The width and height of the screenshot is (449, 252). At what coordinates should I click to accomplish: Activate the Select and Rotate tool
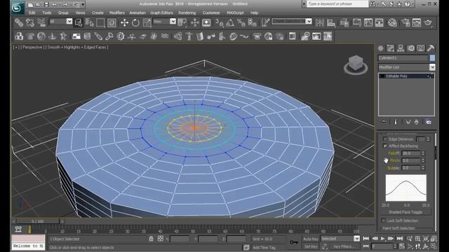(135, 22)
